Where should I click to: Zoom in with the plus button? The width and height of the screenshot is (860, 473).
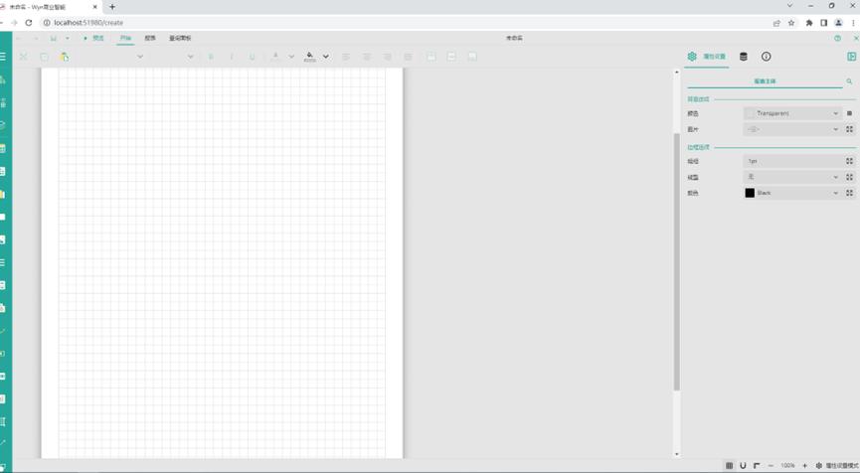coord(804,465)
